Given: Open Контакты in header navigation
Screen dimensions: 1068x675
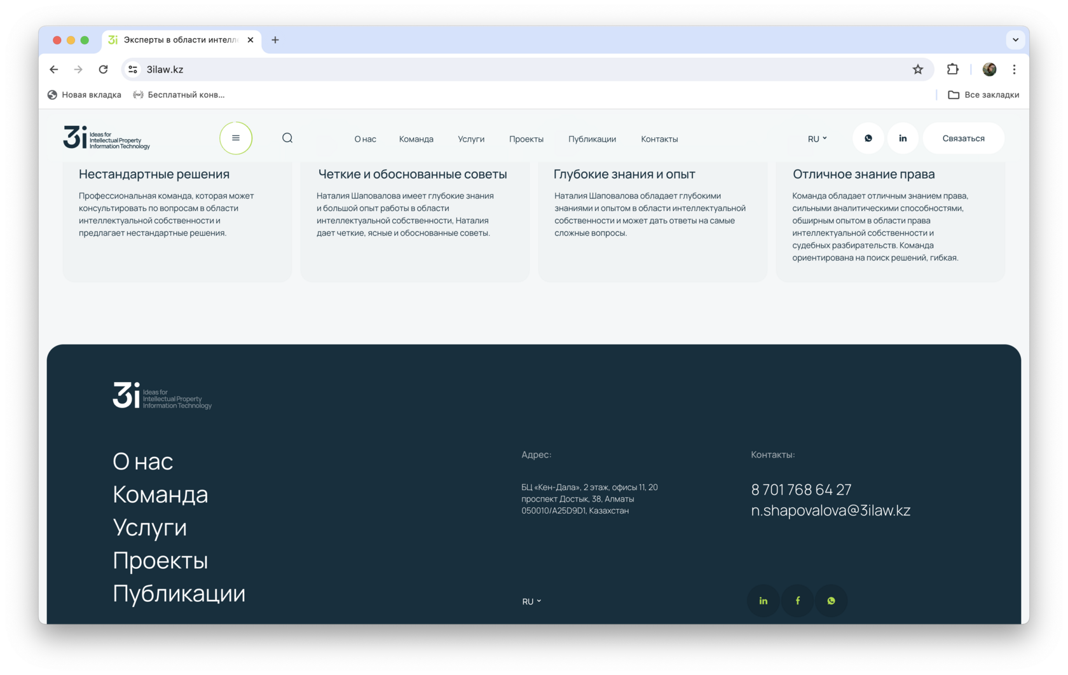Looking at the screenshot, I should [x=659, y=139].
